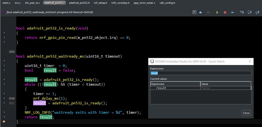Click result in the bool result declaration
This screenshot has width=262, height=127.
click(x=50, y=70)
